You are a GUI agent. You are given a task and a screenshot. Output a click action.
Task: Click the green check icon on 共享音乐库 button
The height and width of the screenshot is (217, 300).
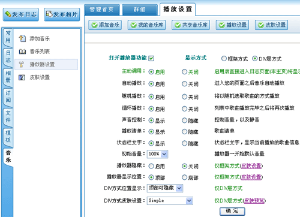click(x=178, y=25)
